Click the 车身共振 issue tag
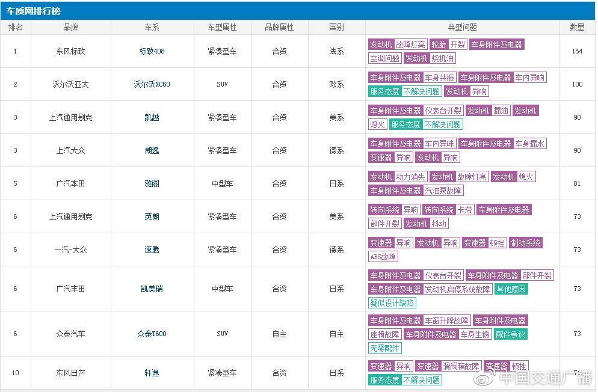Screen dimensions: 598x392 (x=439, y=78)
